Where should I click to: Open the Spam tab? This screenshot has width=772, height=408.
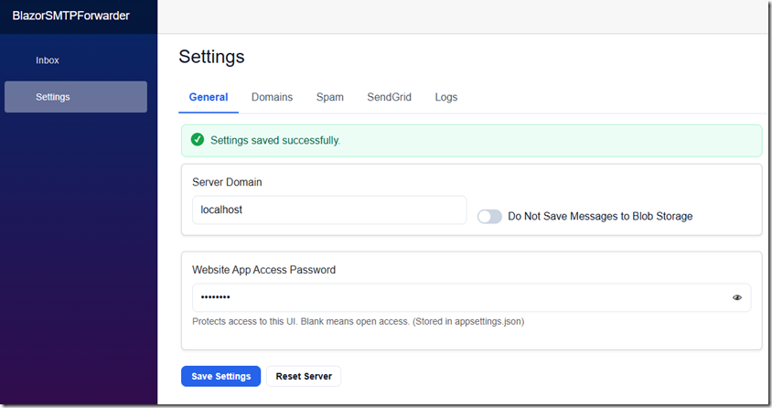(x=330, y=97)
